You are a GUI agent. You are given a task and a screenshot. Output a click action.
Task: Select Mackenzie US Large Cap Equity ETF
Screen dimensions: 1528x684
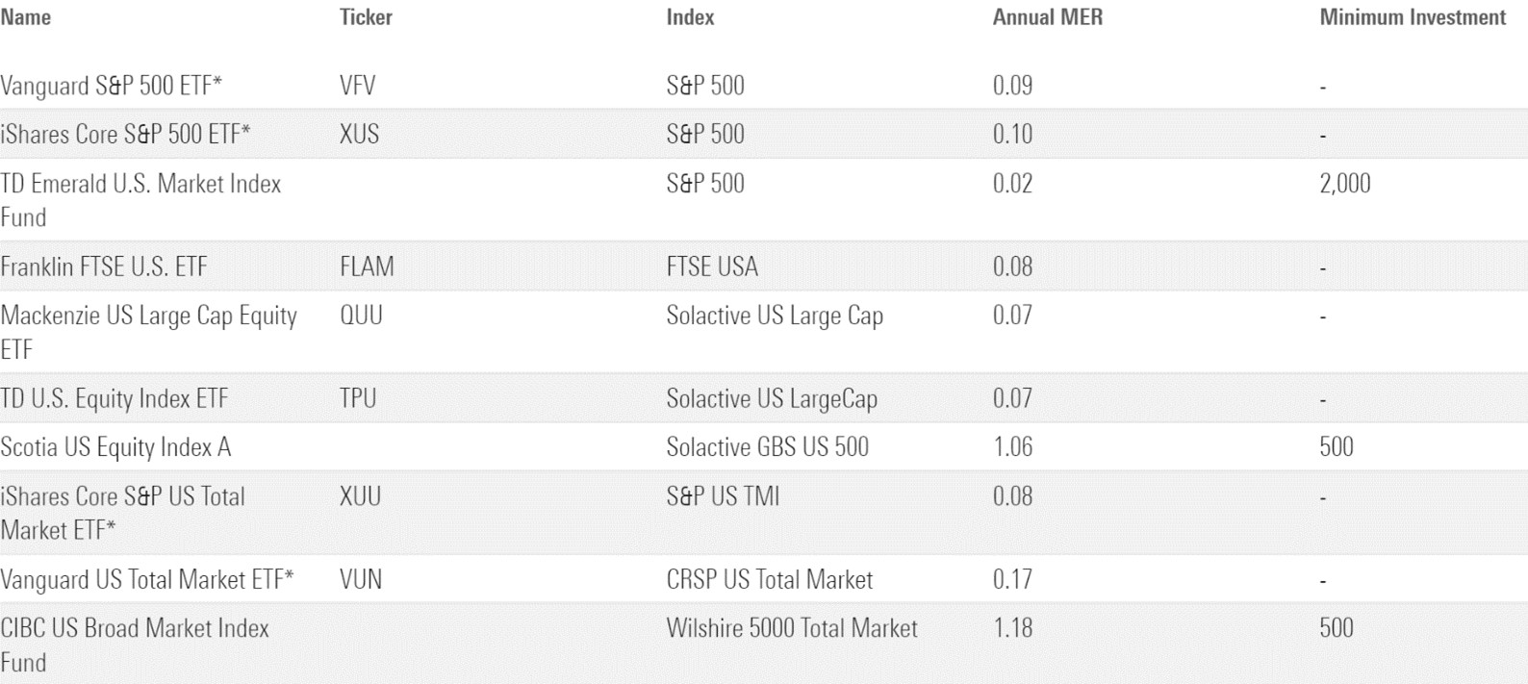click(x=148, y=332)
